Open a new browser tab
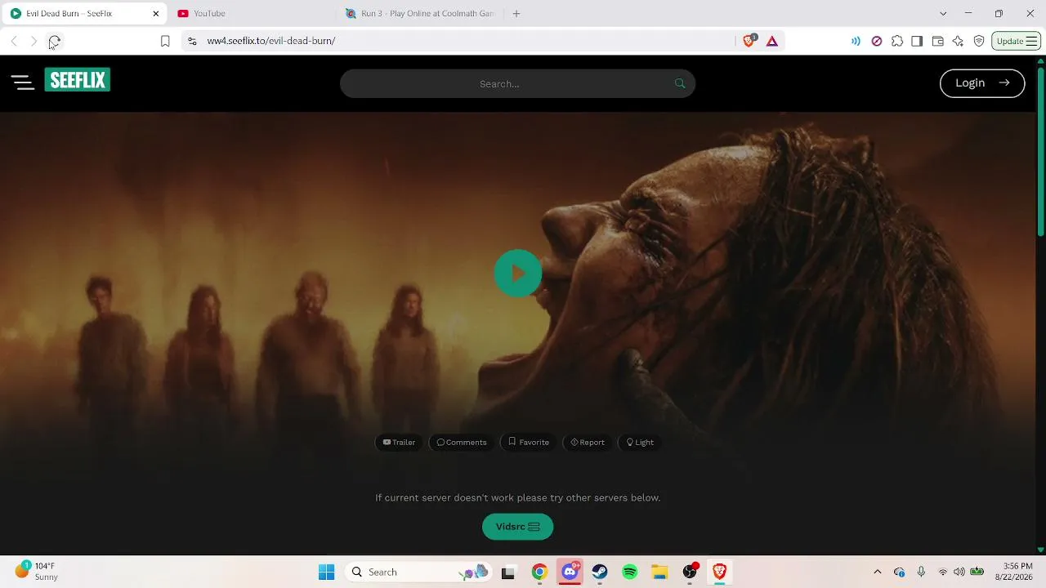The image size is (1046, 588). tap(516, 13)
